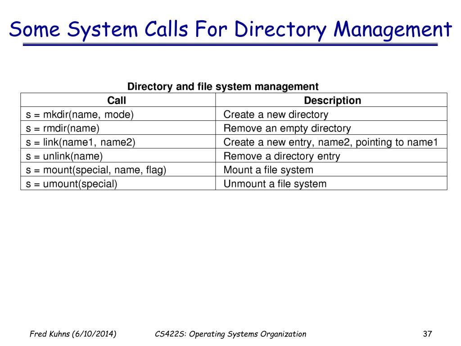This screenshot has width=461, height=346.
Task: Click the description 'Create a new directory'
Action: 276,114
